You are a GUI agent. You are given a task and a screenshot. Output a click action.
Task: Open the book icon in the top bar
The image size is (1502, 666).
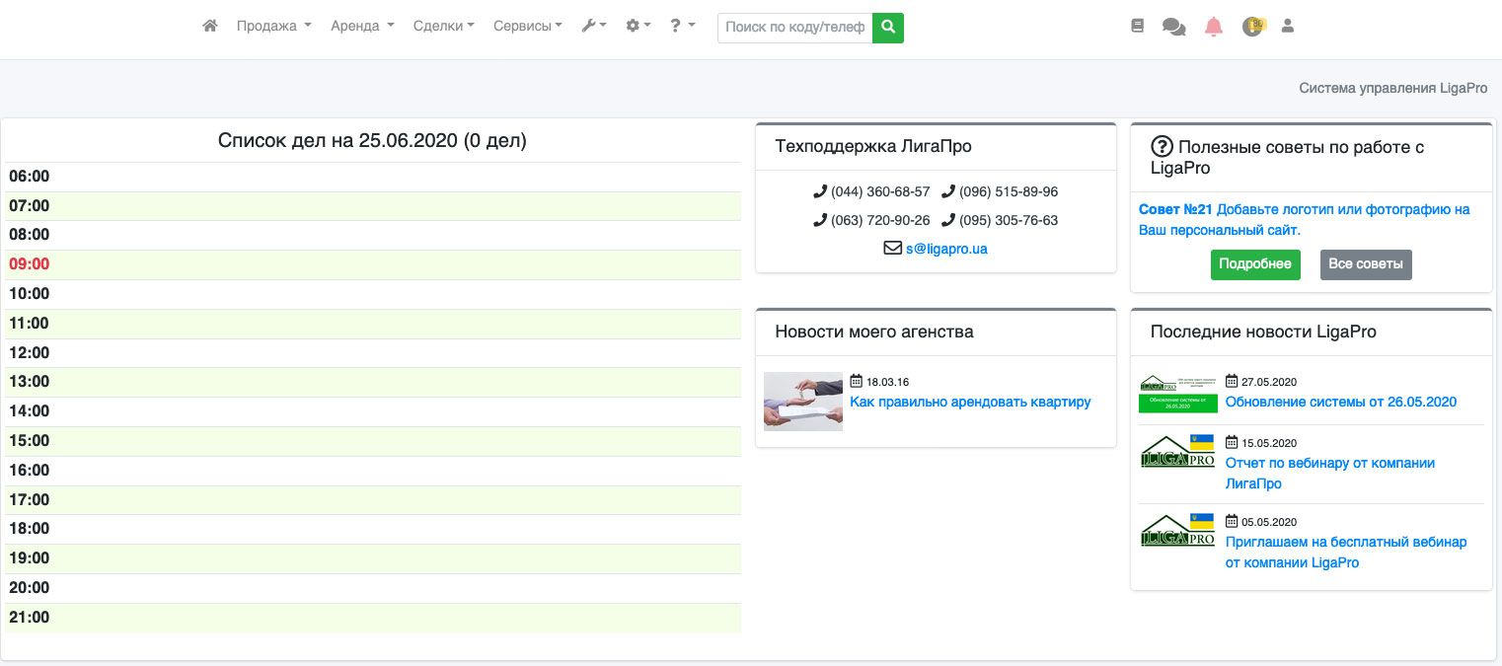click(1137, 28)
